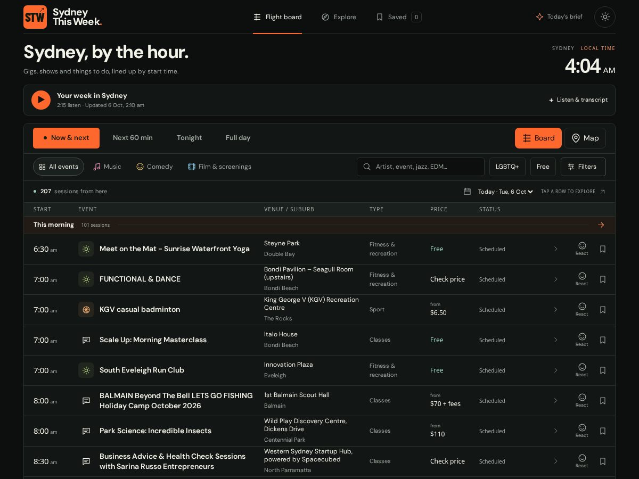The height and width of the screenshot is (479, 639).
Task: React to Meet on the Mat yoga
Action: pyautogui.click(x=582, y=249)
